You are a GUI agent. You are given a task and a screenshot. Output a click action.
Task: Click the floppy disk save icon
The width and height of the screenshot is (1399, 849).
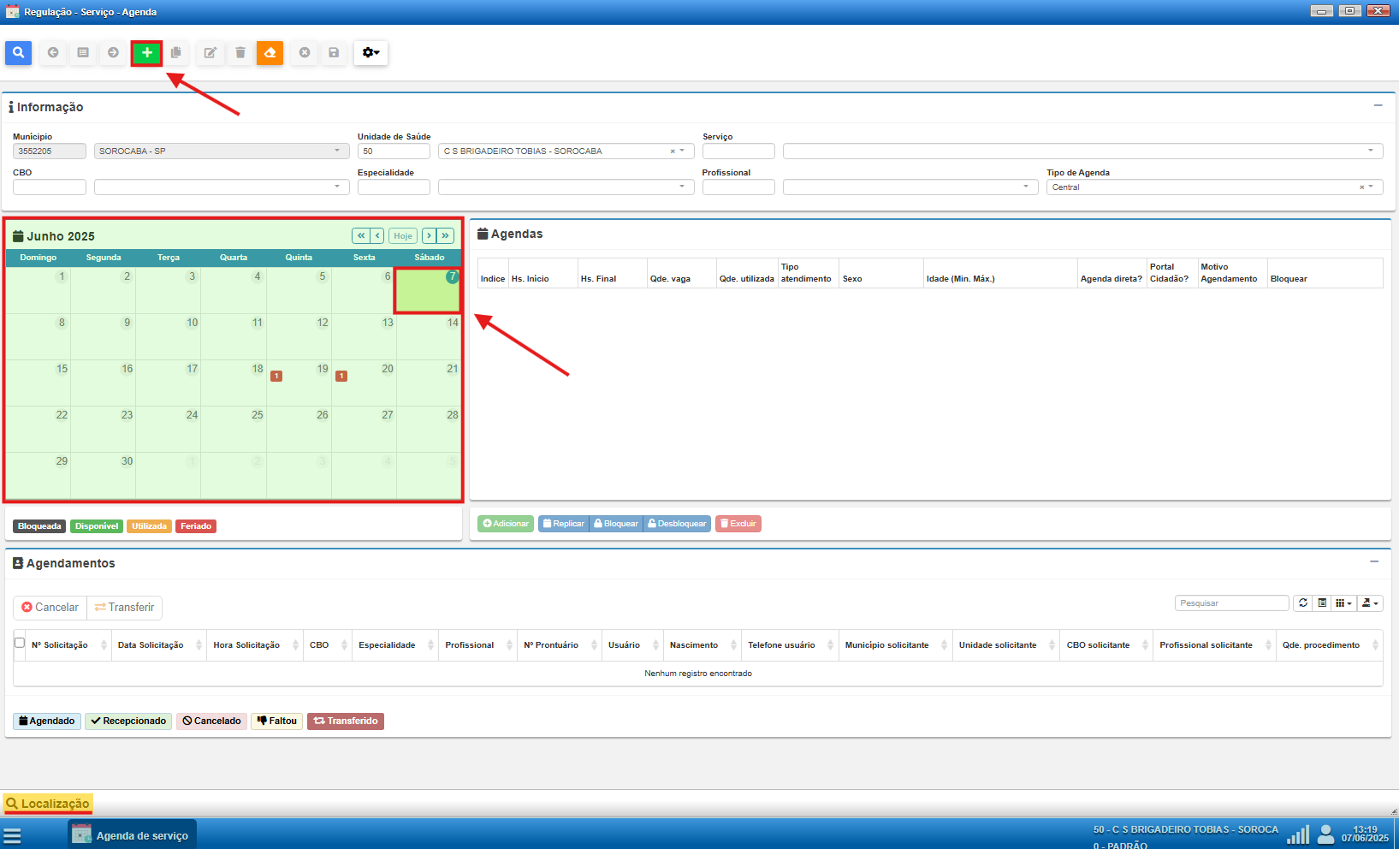click(334, 53)
